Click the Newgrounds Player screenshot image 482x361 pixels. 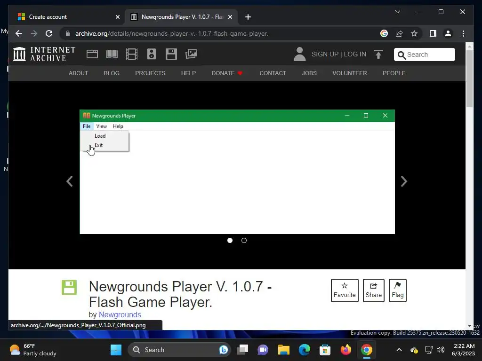pos(237,172)
